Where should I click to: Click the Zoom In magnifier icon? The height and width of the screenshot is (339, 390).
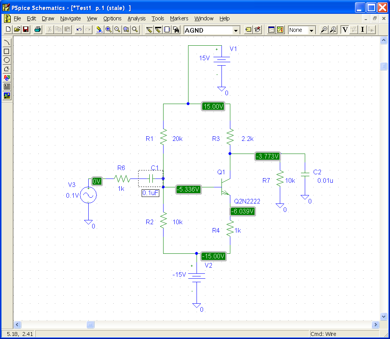109,30
